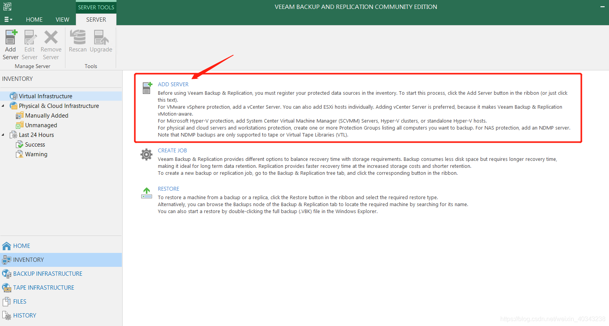Click the Unmanaged folder icon
The height and width of the screenshot is (326, 609).
pos(20,125)
